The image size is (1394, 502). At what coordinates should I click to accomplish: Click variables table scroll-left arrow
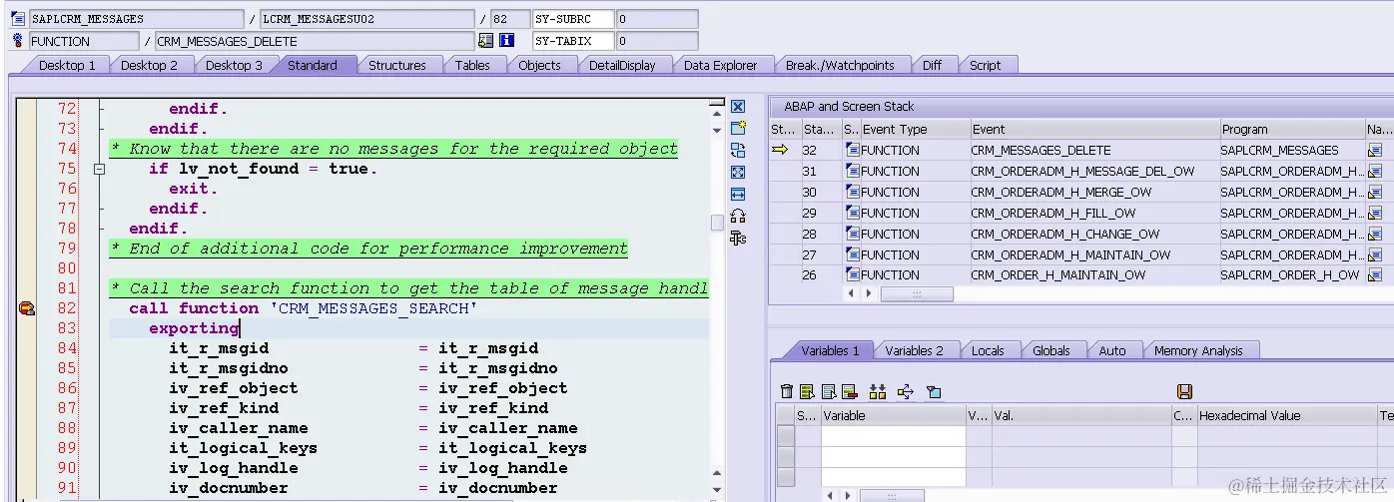click(831, 495)
